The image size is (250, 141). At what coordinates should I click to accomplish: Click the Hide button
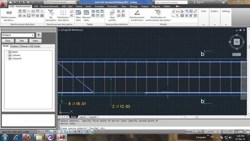pyautogui.click(x=21, y=41)
